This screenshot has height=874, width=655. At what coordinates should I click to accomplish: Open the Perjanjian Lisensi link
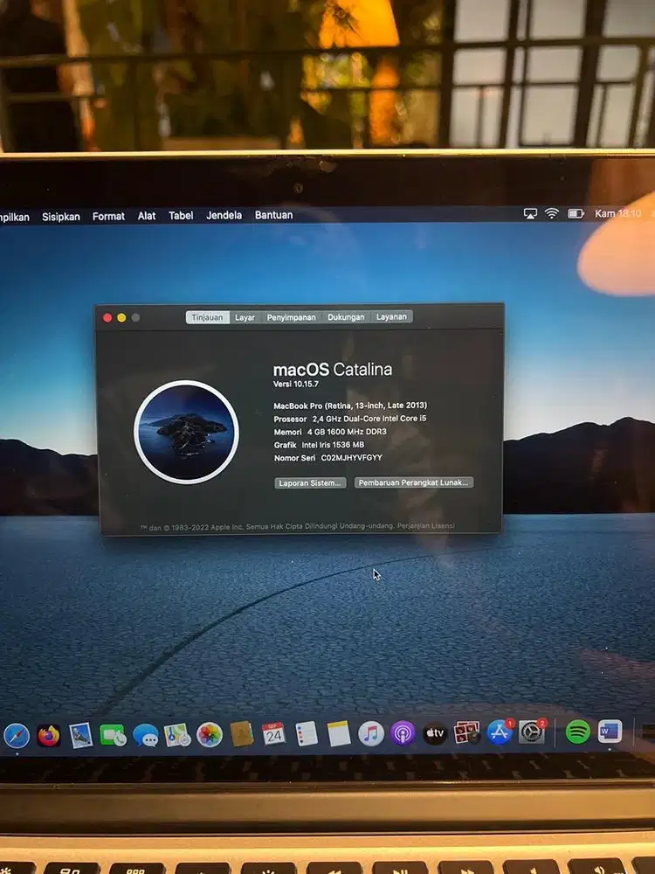pyautogui.click(x=425, y=525)
